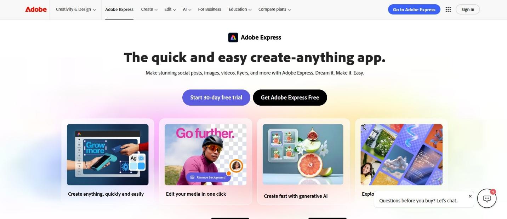Close the 'Questions before you buy' popup
Screen dimensions: 507x219
point(470,196)
